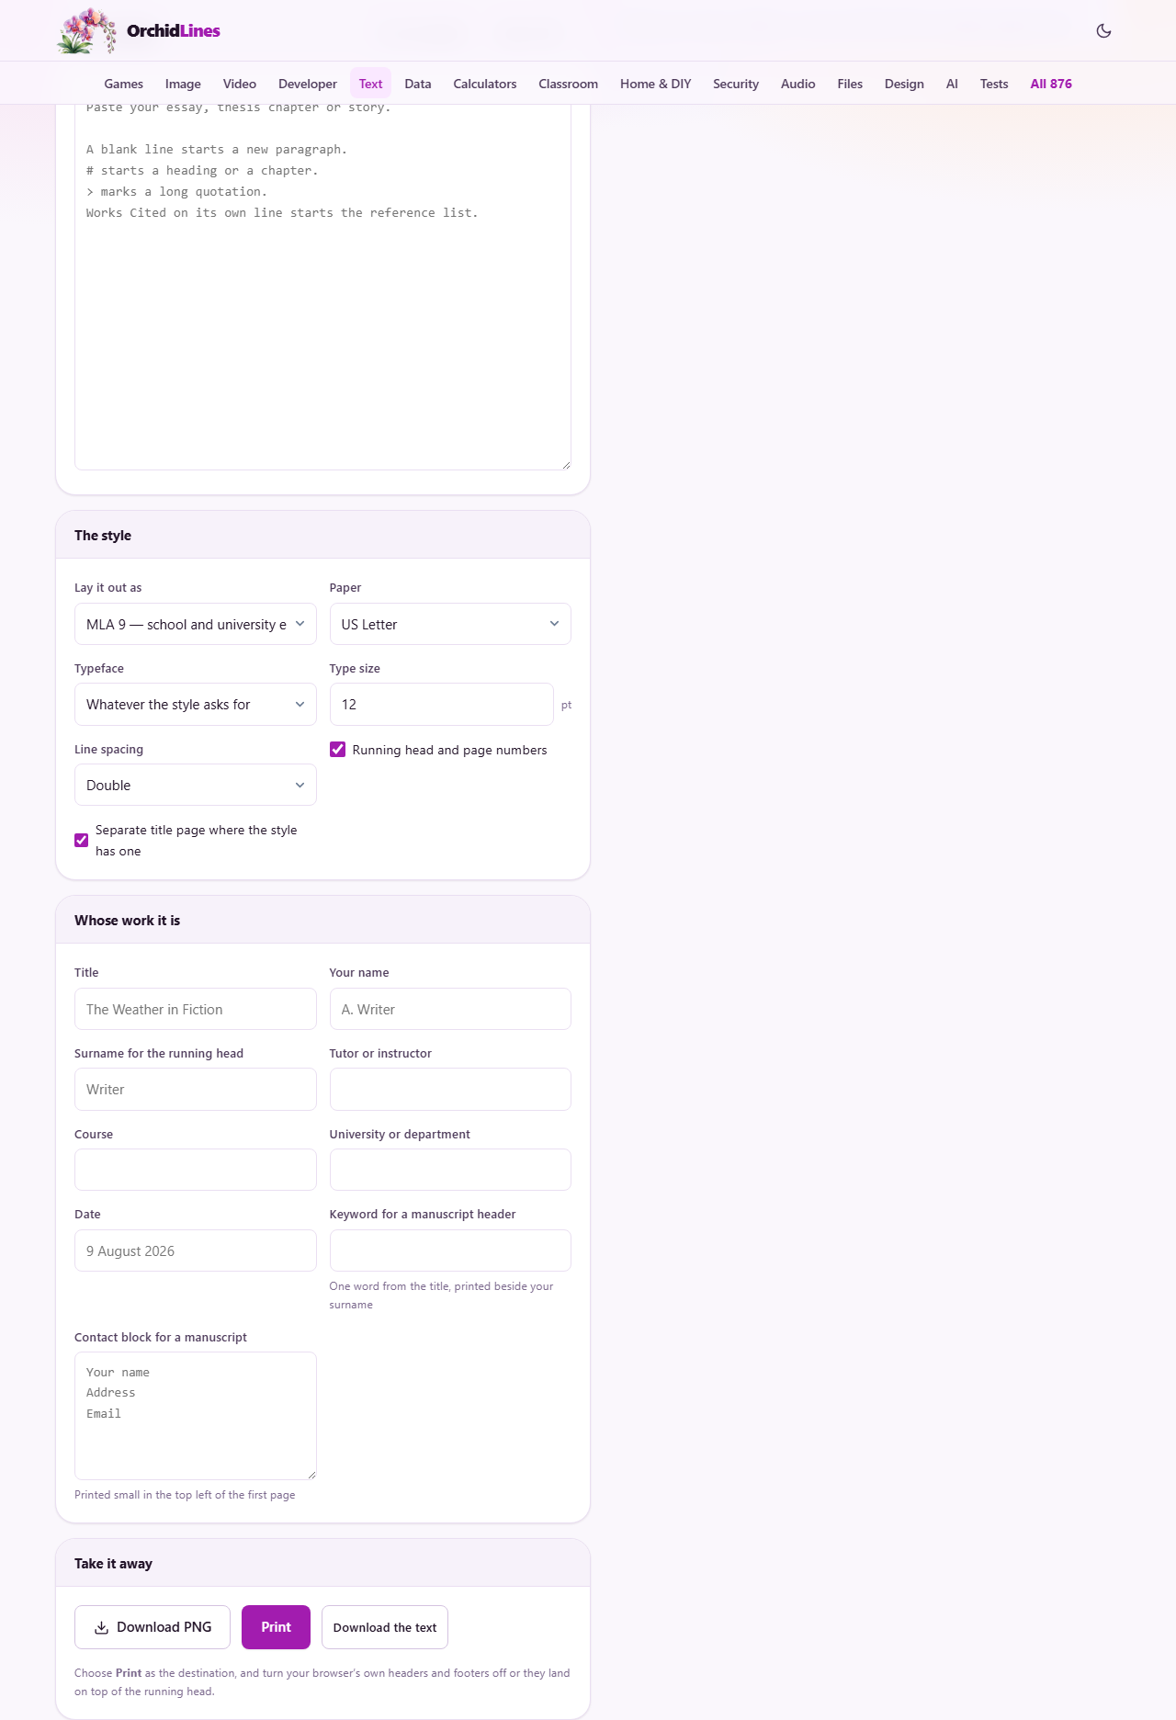This screenshot has width=1176, height=1720.
Task: Open the Games category tab
Action: click(123, 84)
